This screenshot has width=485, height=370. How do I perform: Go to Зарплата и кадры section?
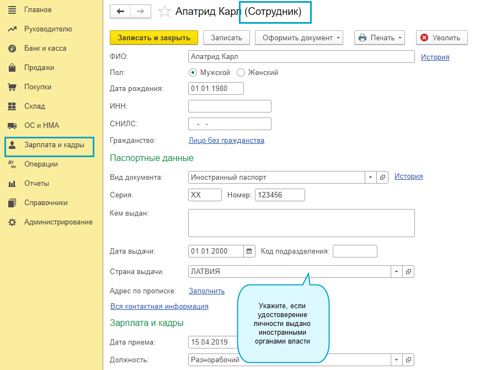point(54,145)
